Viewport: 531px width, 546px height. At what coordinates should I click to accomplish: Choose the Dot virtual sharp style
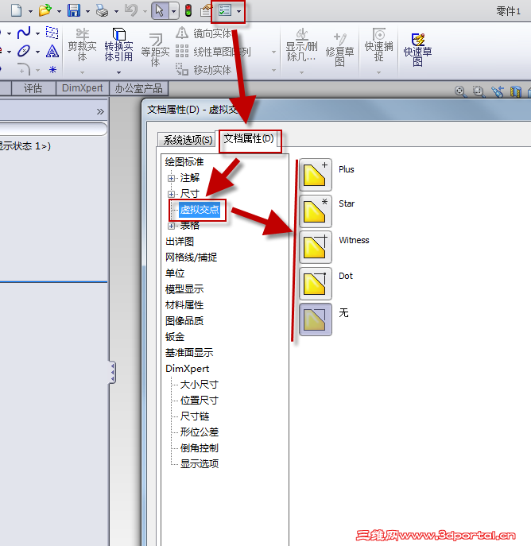click(x=315, y=283)
